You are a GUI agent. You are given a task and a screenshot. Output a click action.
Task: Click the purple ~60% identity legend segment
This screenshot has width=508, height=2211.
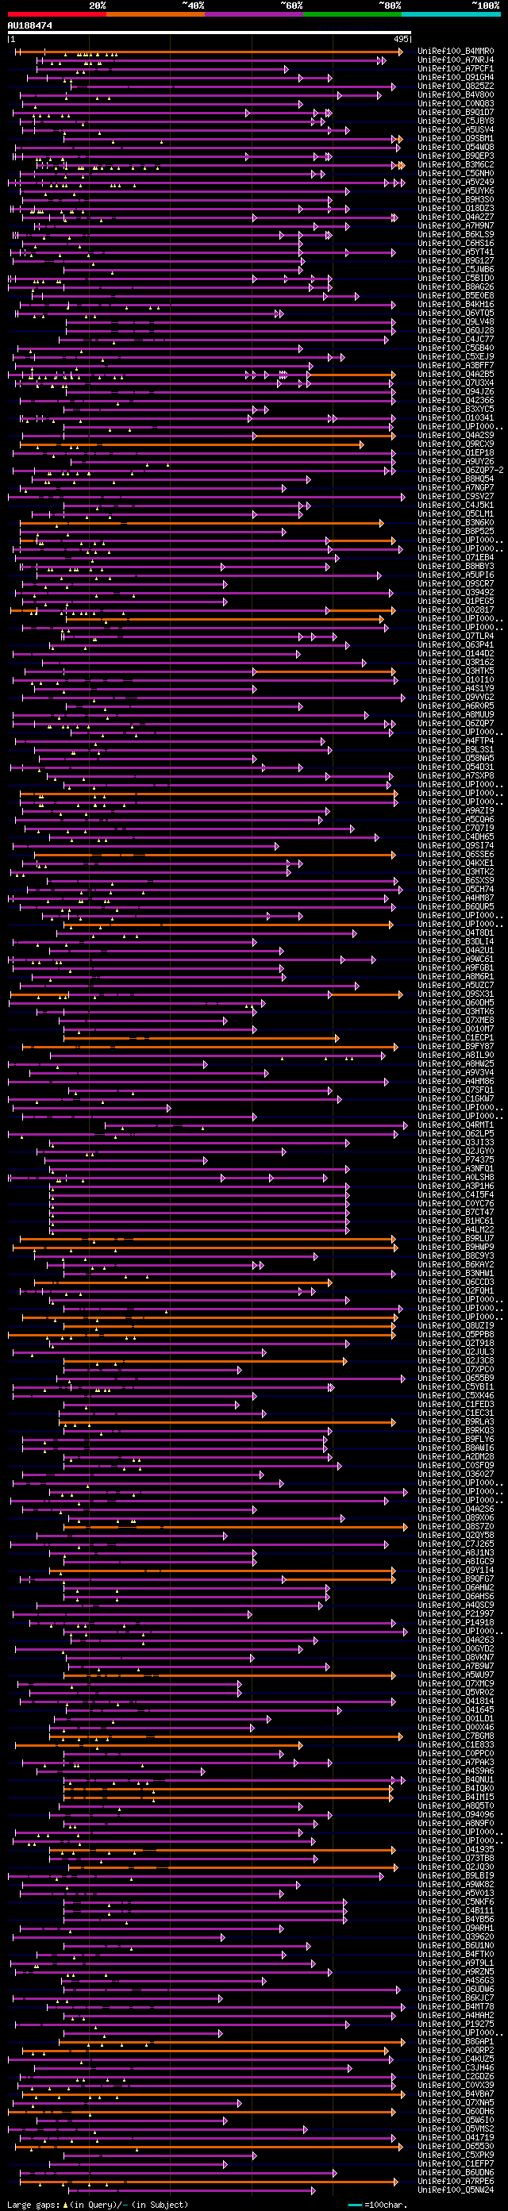pyautogui.click(x=254, y=14)
